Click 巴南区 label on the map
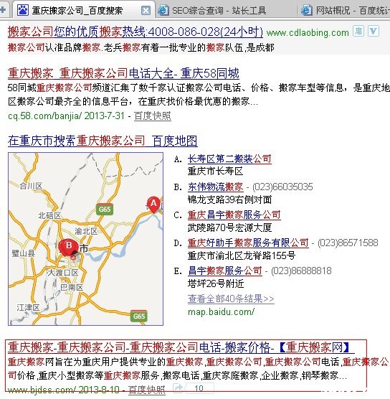The width and height of the screenshot is (390, 399). [72, 288]
